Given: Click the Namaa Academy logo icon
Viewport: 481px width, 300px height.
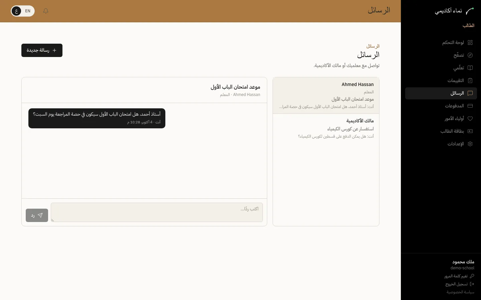Looking at the screenshot, I should (470, 11).
